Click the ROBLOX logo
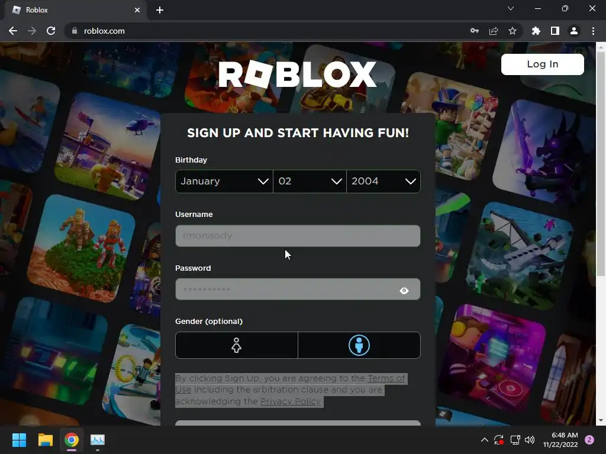The width and height of the screenshot is (606, 454). point(298,74)
